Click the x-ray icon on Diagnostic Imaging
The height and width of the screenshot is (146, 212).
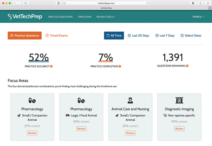click(x=179, y=100)
